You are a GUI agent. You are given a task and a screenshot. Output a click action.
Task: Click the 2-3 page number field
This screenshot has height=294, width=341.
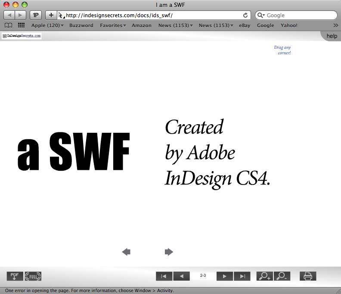203,275
